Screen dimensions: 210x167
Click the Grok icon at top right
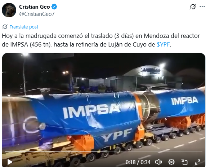tap(193, 6)
